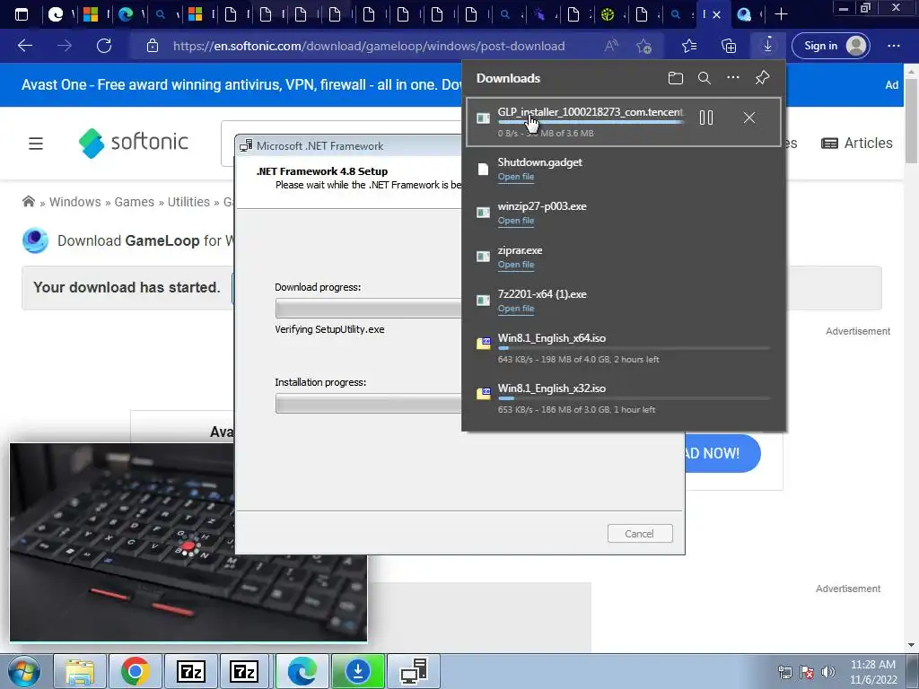The image size is (919, 689).
Task: Click the laptop keyboard video thumbnail
Action: 188,543
